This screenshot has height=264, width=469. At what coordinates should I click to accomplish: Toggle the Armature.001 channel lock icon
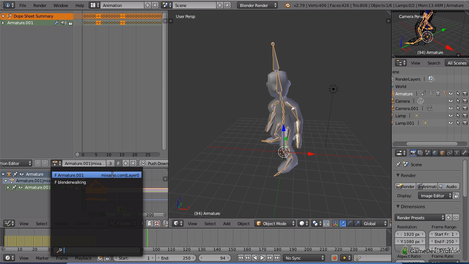[70, 23]
